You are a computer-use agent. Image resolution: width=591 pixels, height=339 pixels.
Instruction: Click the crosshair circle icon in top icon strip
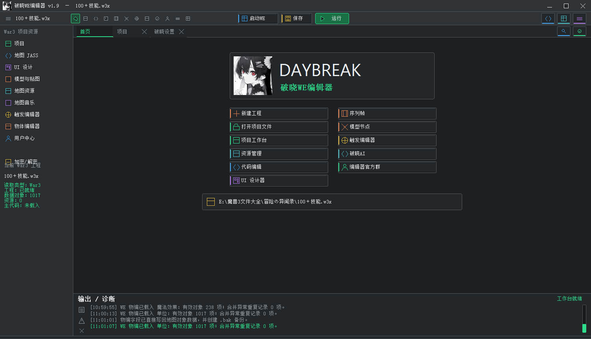click(137, 19)
